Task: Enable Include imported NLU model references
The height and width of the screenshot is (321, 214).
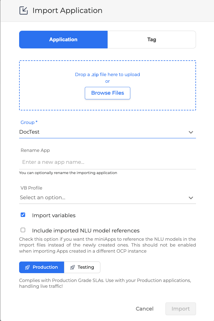Action: pyautogui.click(x=23, y=230)
